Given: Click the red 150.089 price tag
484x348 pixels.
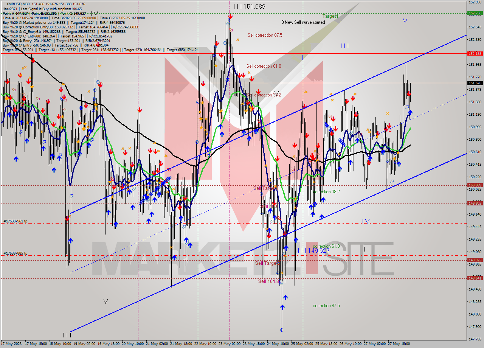Looking at the screenshot, I should tap(475, 185).
